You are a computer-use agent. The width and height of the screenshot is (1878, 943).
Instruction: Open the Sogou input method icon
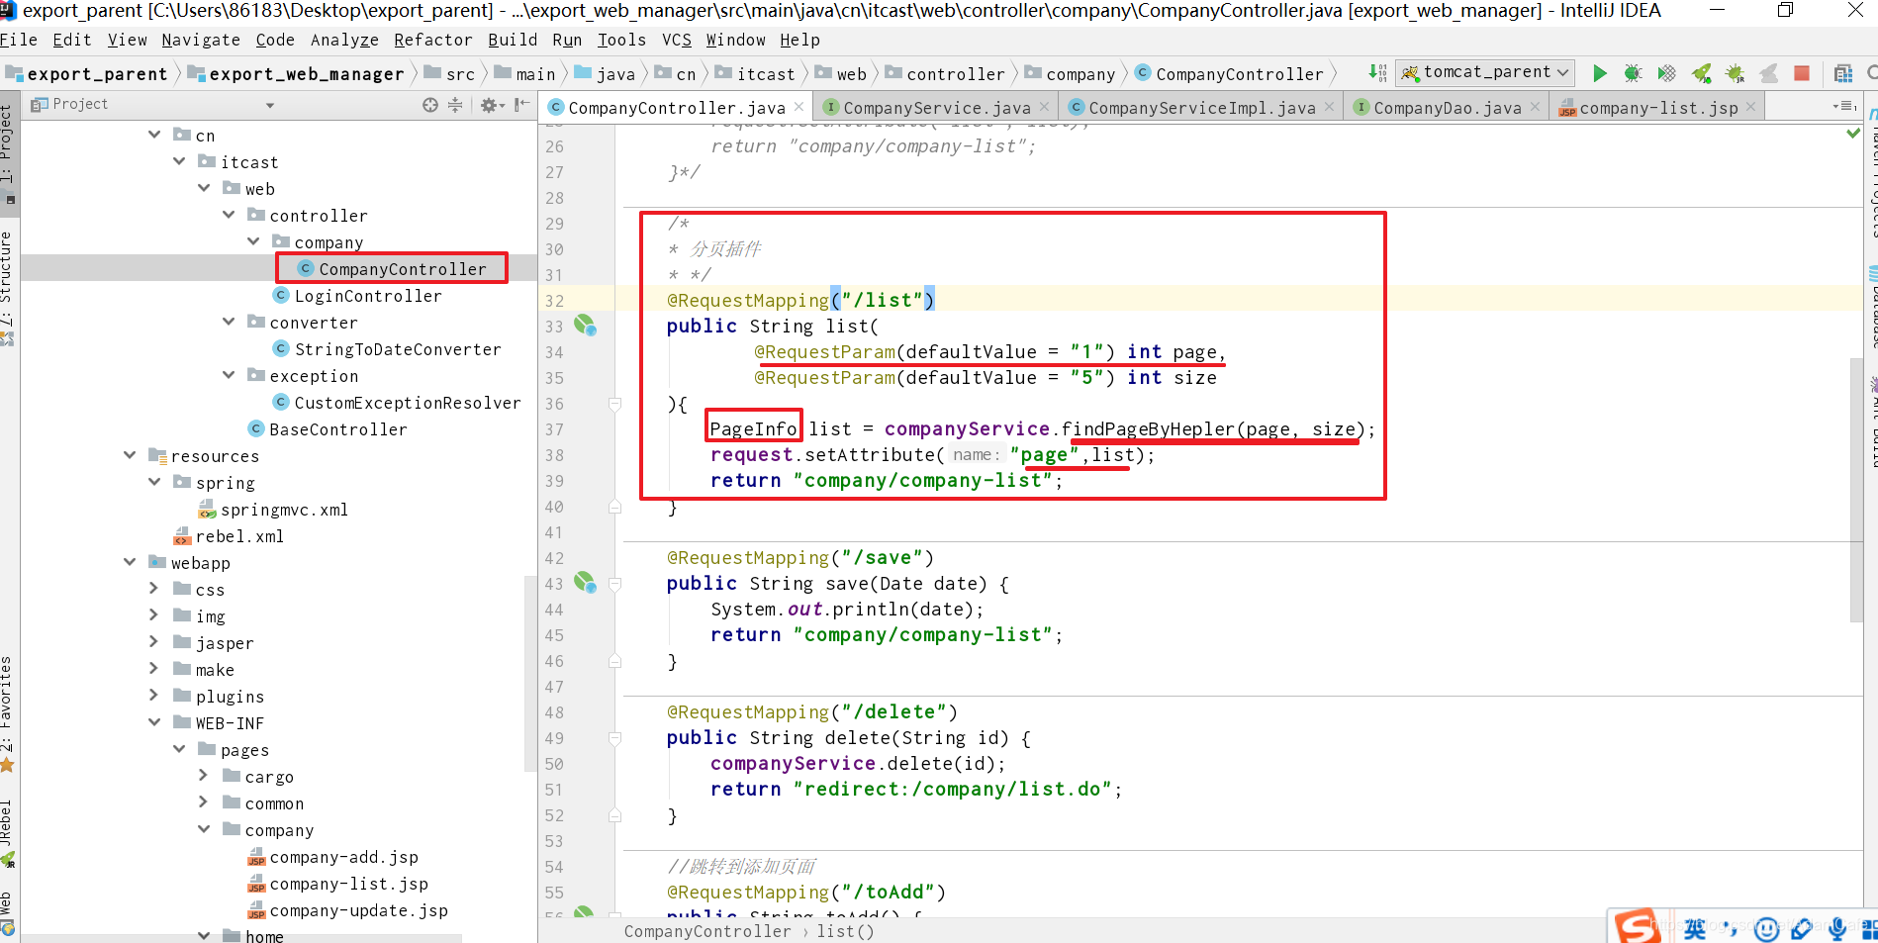point(1638,927)
